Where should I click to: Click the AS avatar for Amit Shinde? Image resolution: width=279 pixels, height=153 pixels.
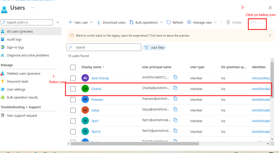(x=85, y=78)
